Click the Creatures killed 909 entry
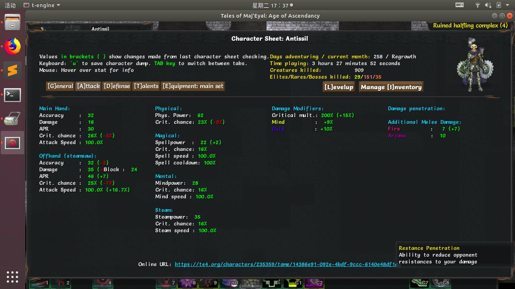This screenshot has width=515, height=289. [x=317, y=70]
